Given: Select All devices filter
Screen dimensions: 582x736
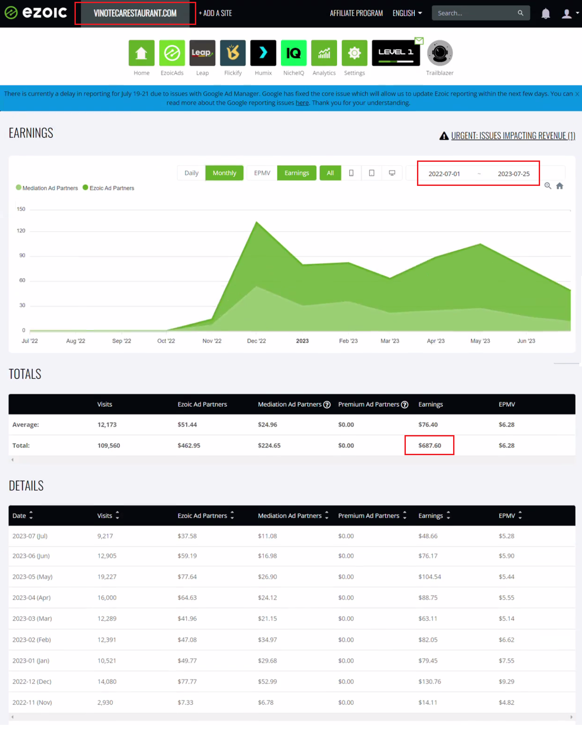Looking at the screenshot, I should pos(330,173).
